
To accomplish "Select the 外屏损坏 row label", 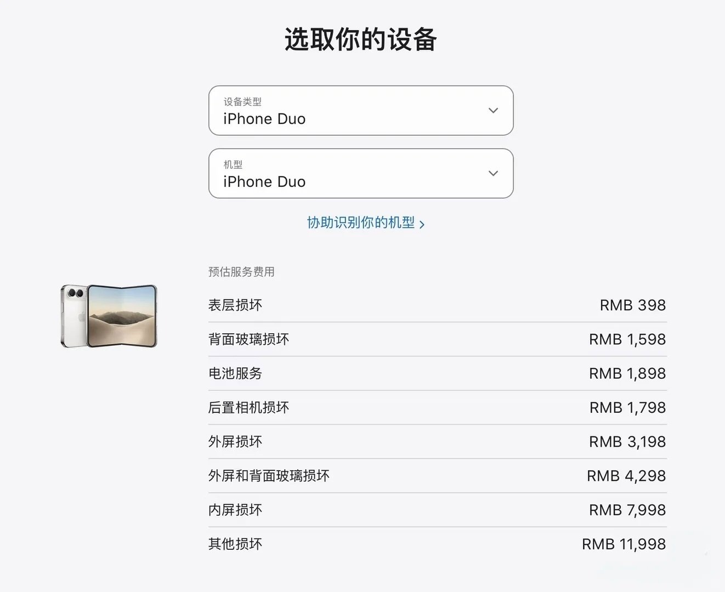I will [x=235, y=442].
